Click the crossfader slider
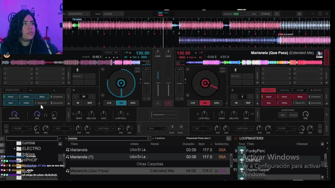 164,115
